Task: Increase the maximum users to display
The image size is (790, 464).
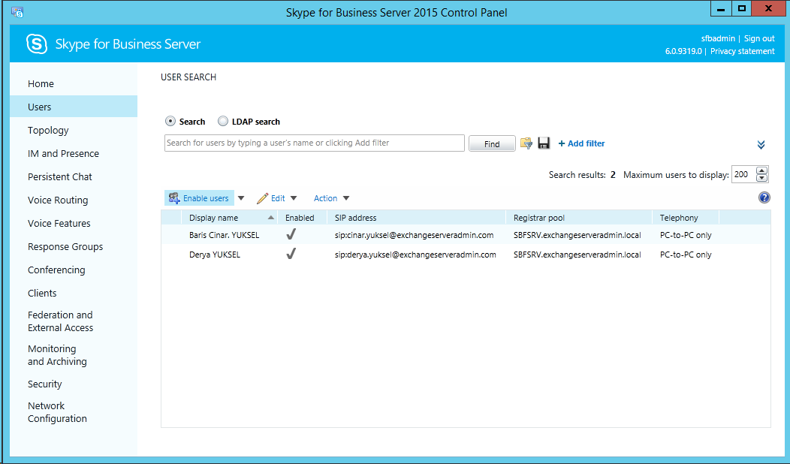Action: [761, 170]
